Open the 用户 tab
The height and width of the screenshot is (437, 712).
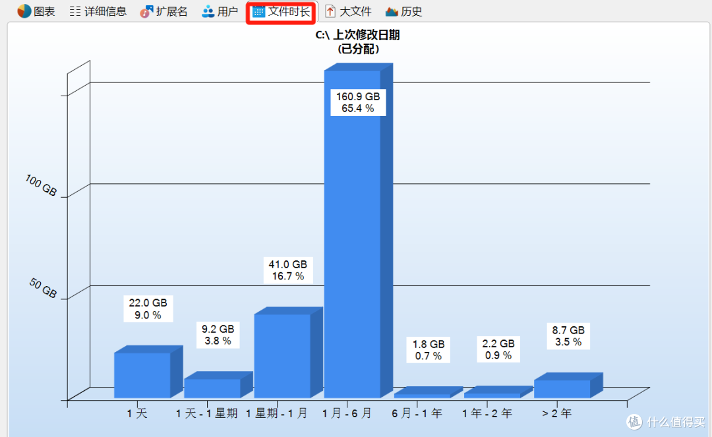click(x=220, y=11)
